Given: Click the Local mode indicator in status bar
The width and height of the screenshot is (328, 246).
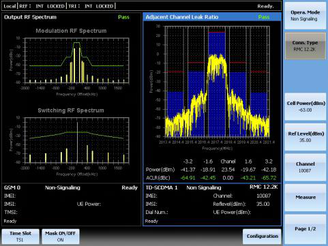Looking at the screenshot, I should point(10,6).
